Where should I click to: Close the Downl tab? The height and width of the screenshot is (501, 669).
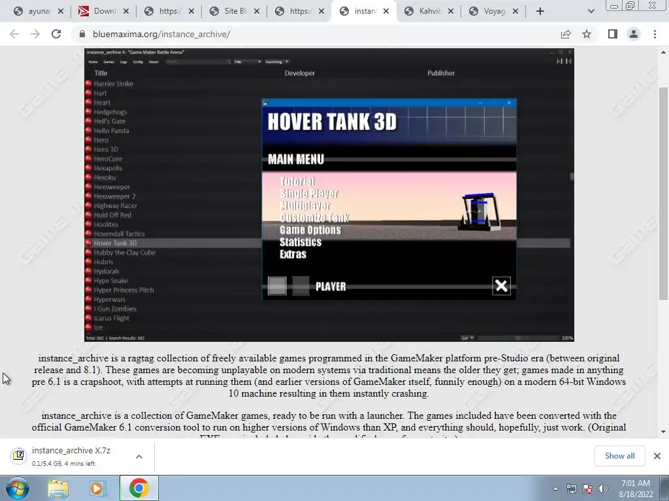click(x=126, y=12)
